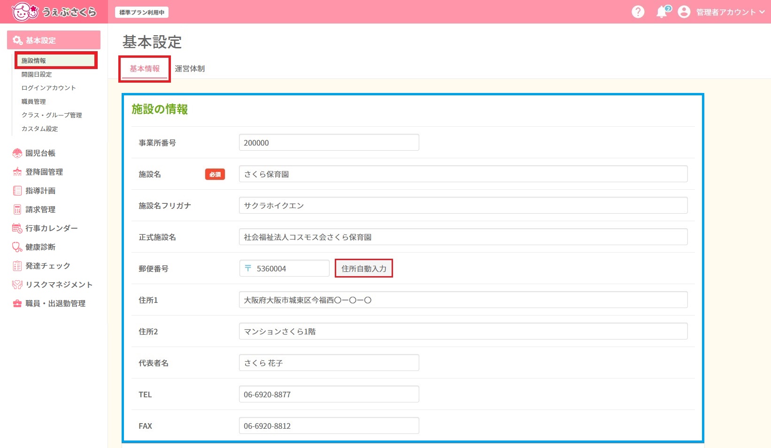Focus the 代表者名 input field
The height and width of the screenshot is (448, 771).
coord(329,363)
